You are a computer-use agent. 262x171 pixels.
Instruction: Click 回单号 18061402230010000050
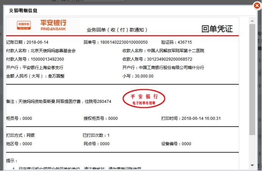[x=115, y=42]
